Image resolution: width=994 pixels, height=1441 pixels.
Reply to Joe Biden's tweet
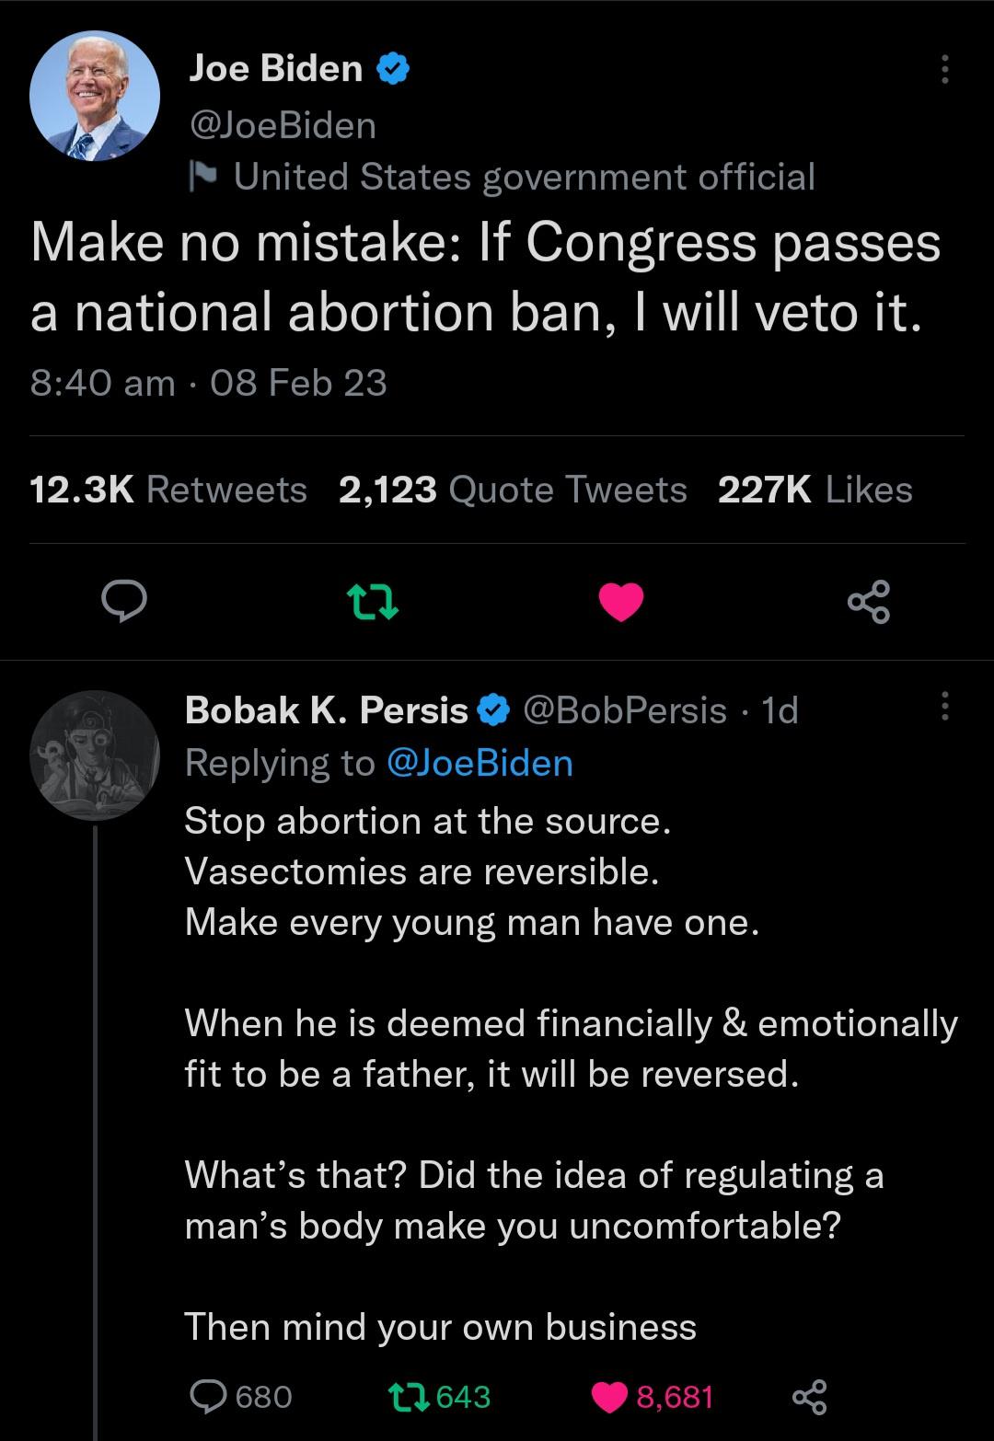click(123, 601)
